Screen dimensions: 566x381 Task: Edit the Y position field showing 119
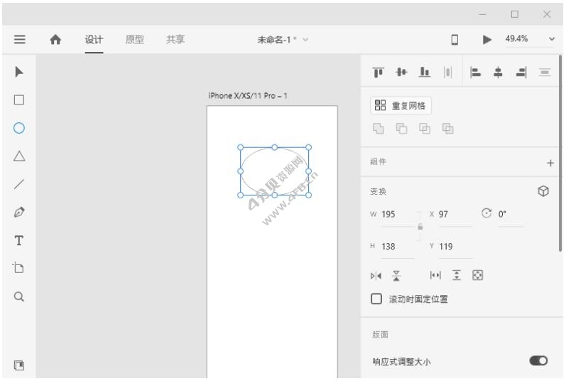[x=455, y=247]
